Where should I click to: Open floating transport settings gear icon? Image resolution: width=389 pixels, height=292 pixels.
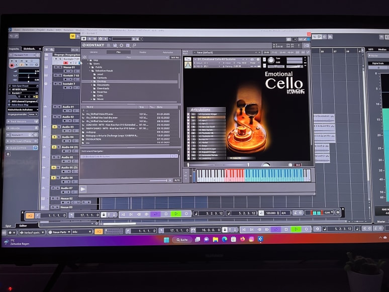point(338,213)
